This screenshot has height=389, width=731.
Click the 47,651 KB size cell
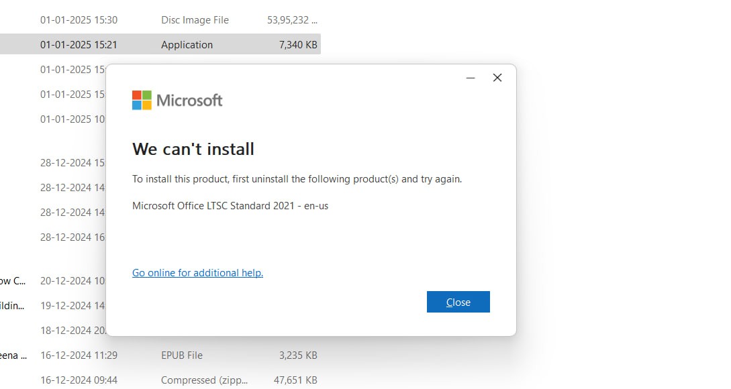[x=295, y=380]
